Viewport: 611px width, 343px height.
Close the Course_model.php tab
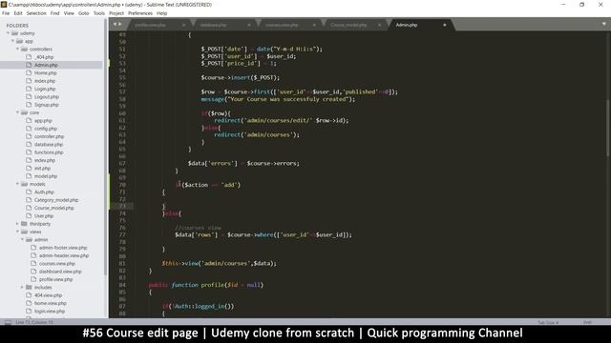[x=379, y=25]
